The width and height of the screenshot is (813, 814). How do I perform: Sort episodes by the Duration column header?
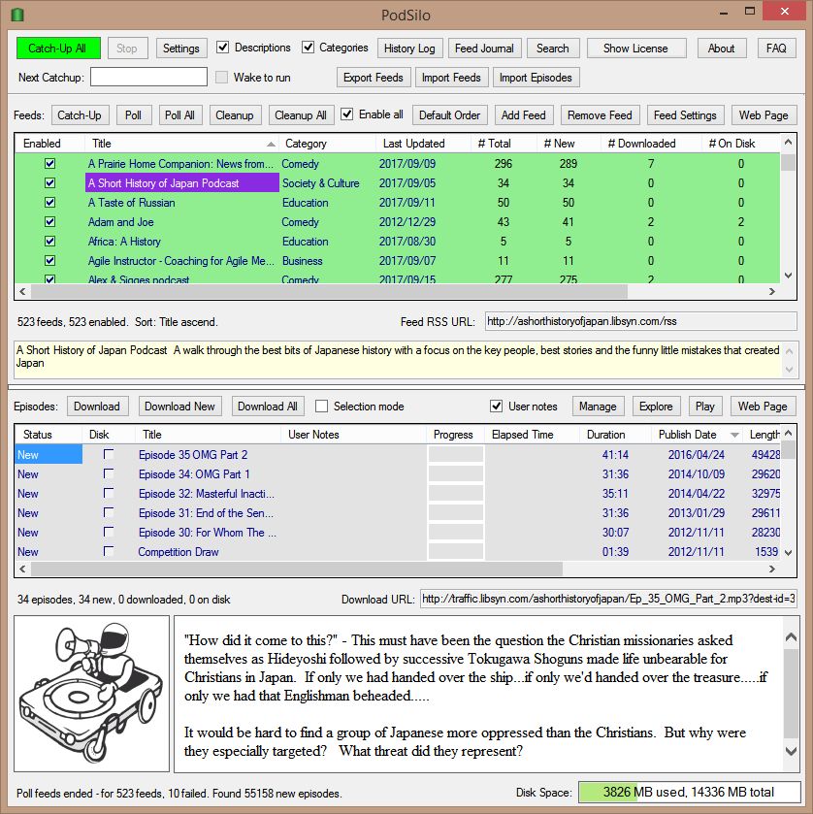pyautogui.click(x=605, y=435)
